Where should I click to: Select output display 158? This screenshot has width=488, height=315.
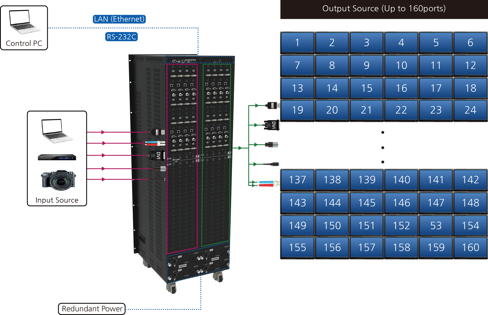coord(401,248)
